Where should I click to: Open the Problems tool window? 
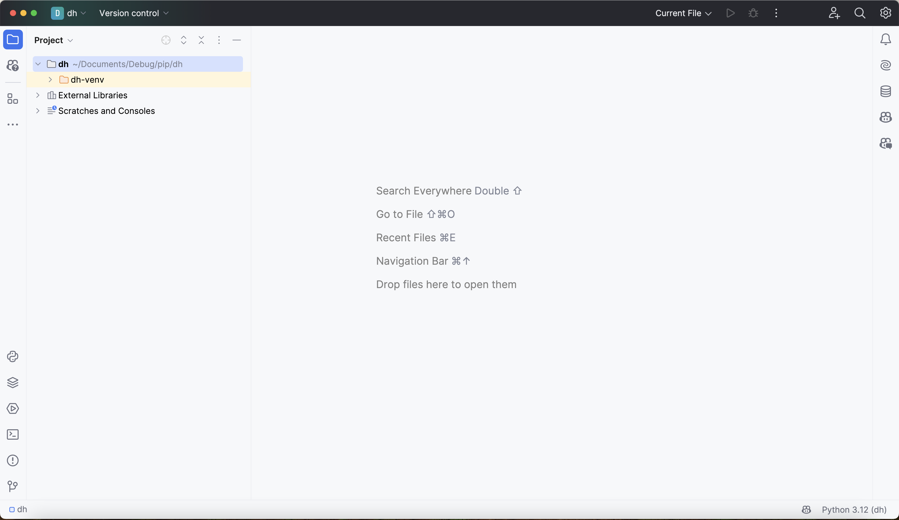(x=13, y=460)
